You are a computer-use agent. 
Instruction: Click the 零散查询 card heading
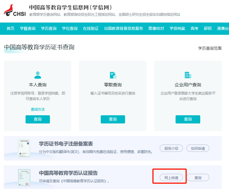click(x=113, y=85)
